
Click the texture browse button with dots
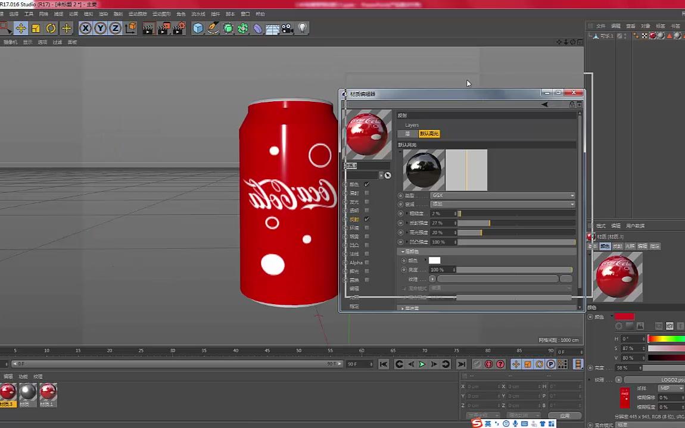566,279
